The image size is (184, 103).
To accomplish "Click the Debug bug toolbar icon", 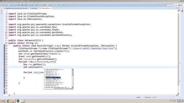I will coord(19,5).
